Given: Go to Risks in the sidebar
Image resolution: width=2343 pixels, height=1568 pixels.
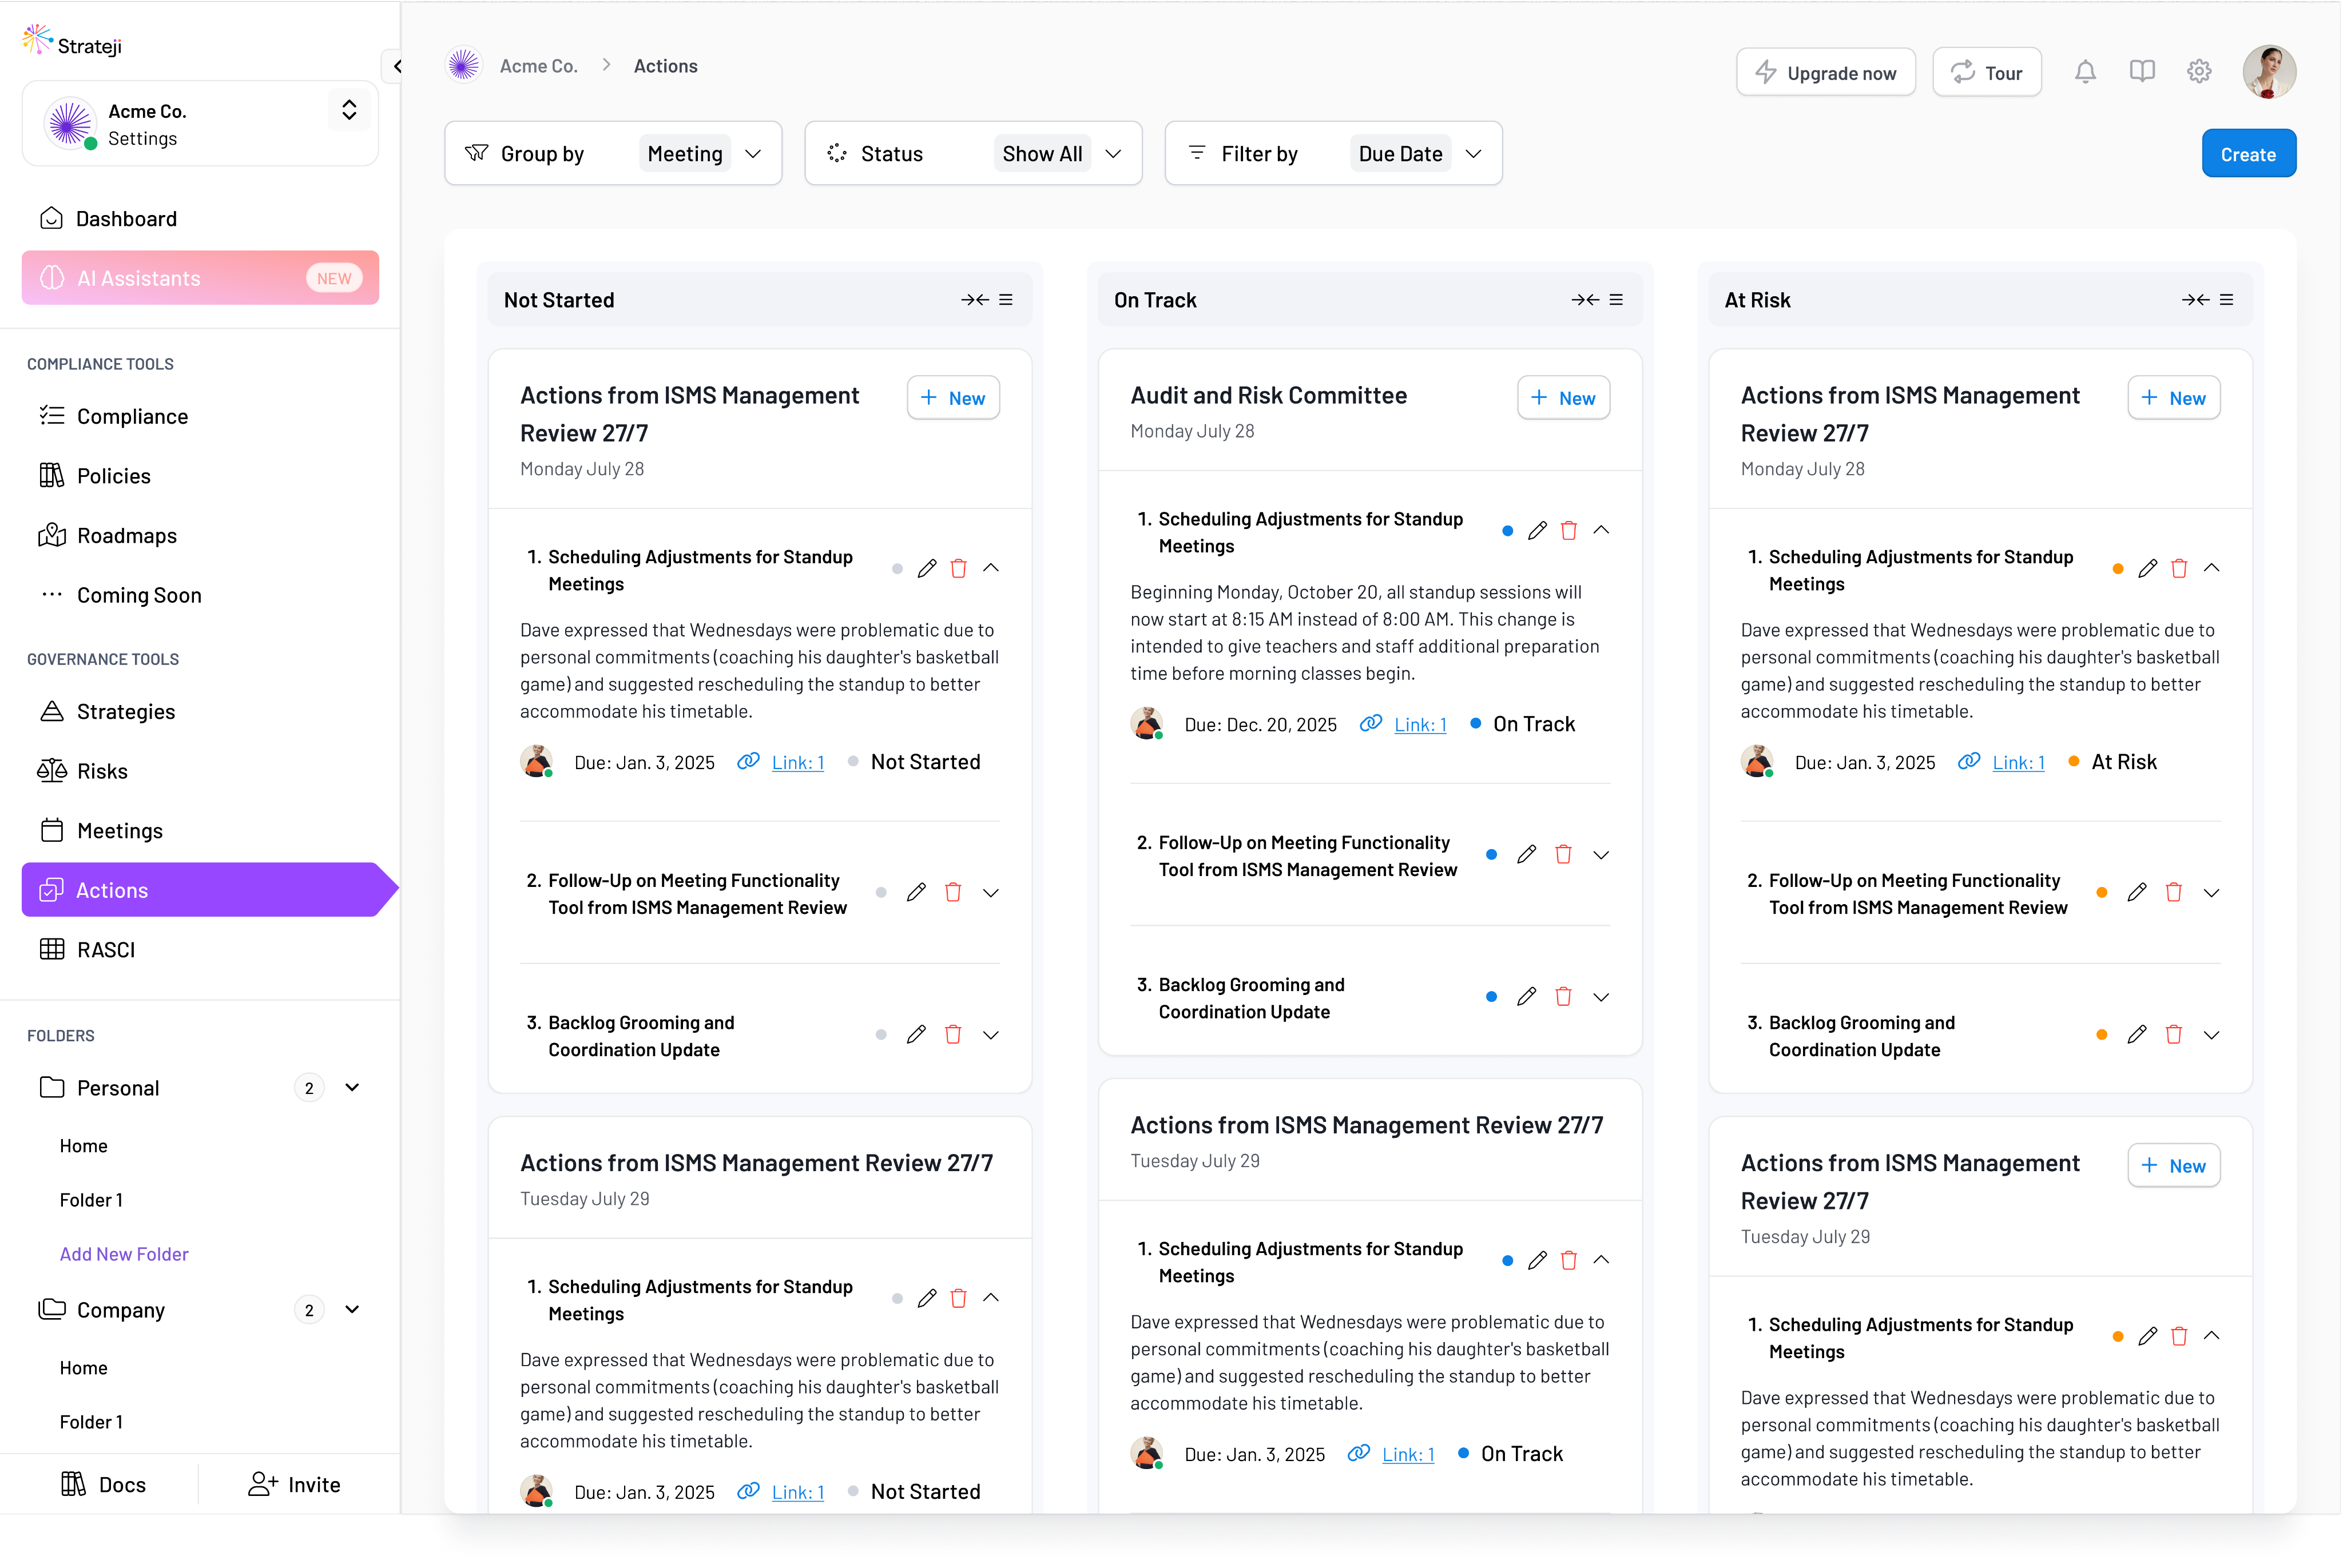Looking at the screenshot, I should click(x=102, y=771).
